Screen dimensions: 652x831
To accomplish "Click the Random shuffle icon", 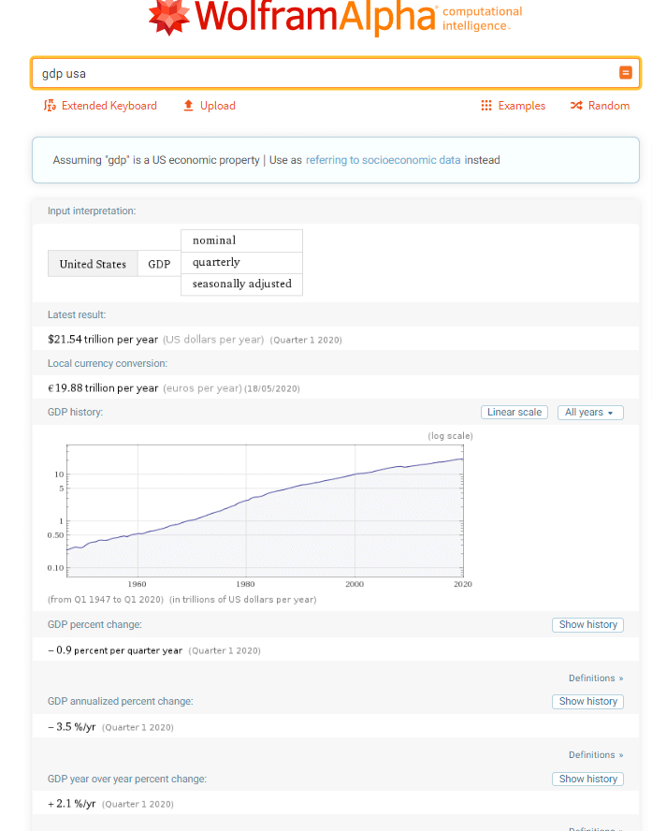I will (x=576, y=106).
